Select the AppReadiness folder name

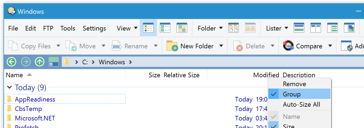click(x=35, y=99)
